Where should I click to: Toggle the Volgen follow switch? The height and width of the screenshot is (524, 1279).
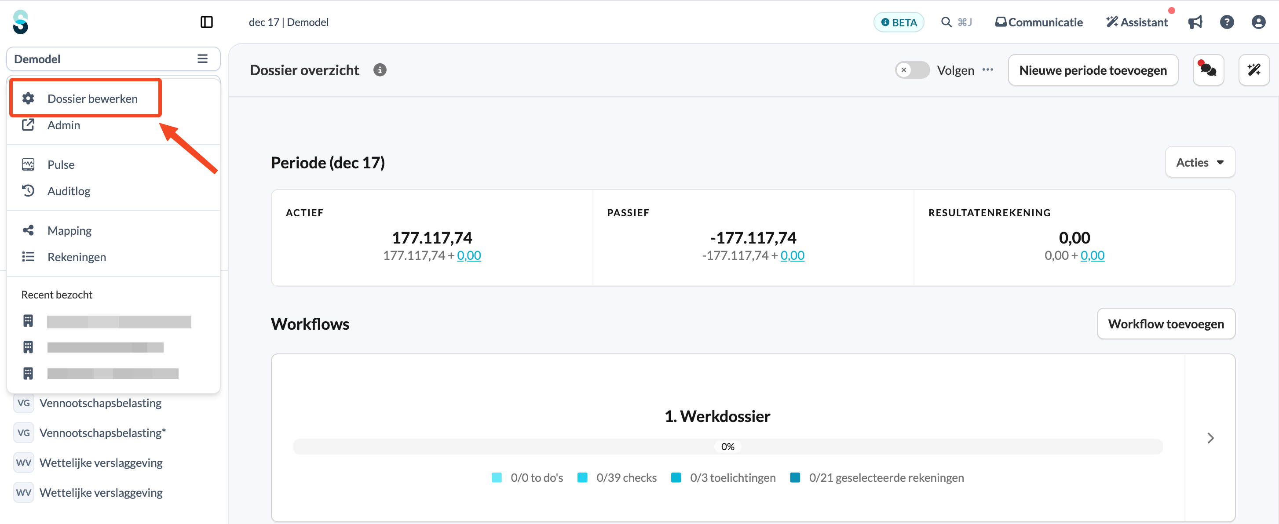point(912,70)
